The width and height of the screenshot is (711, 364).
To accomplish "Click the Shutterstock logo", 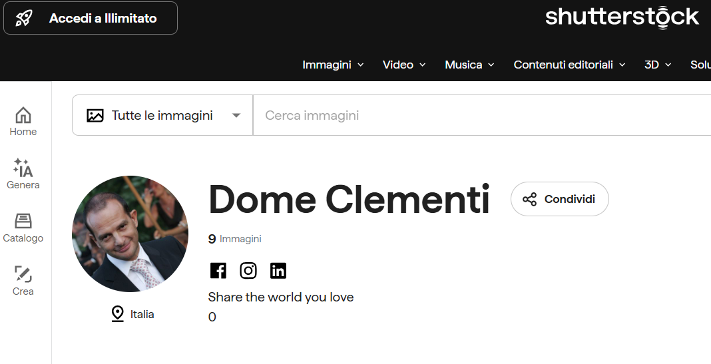I will pos(622,18).
